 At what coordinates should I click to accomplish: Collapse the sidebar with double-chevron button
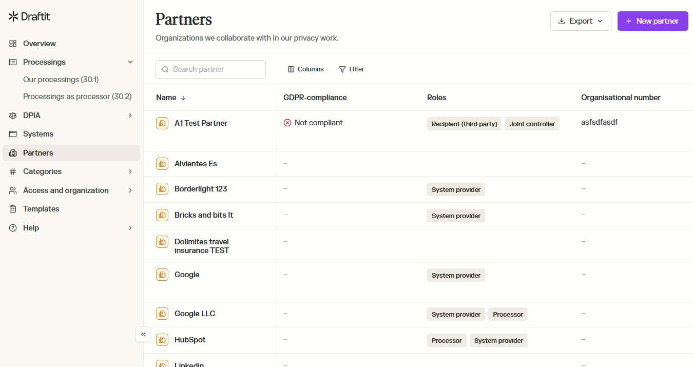143,334
